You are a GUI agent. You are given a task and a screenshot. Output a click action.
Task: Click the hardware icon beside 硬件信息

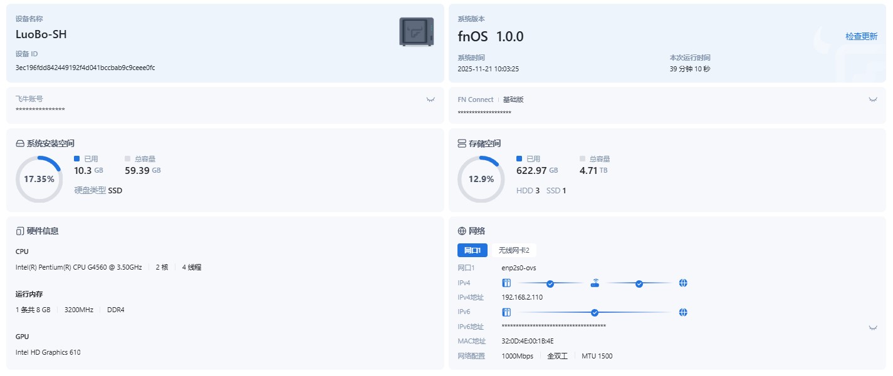click(x=19, y=230)
